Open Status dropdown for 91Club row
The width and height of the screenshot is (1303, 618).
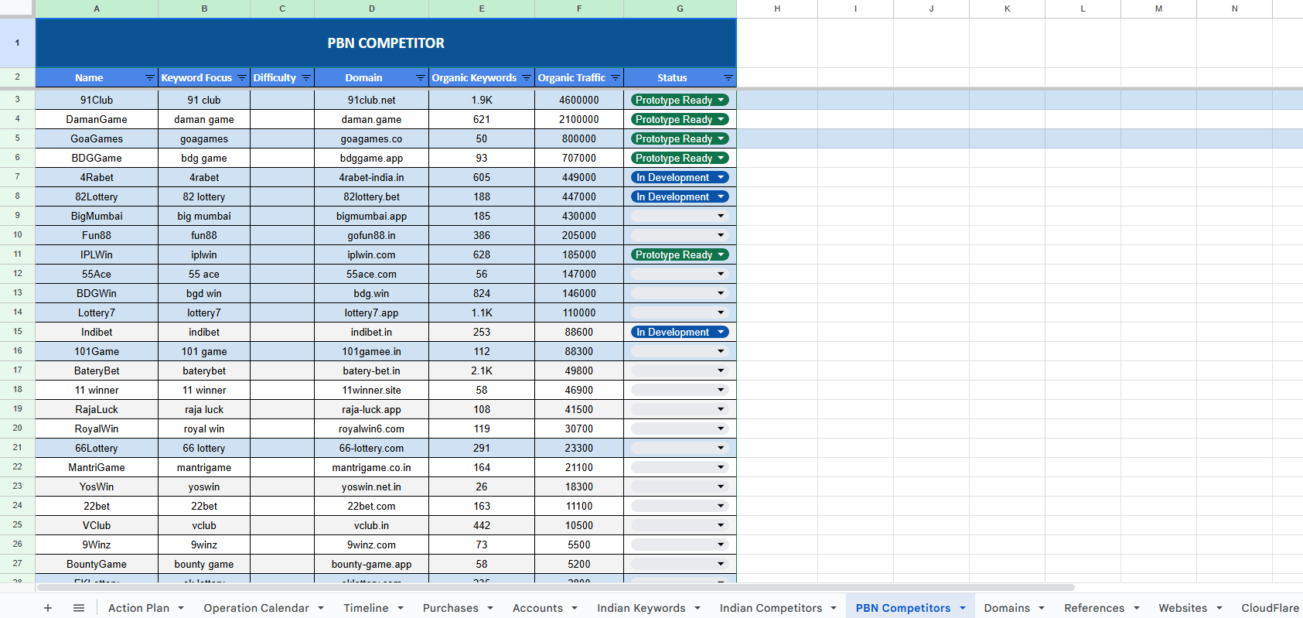680,100
